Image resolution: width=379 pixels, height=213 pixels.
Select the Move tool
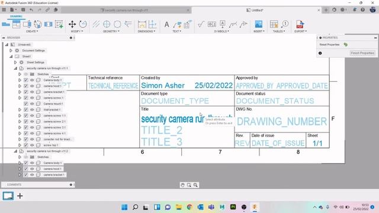pyautogui.click(x=72, y=24)
